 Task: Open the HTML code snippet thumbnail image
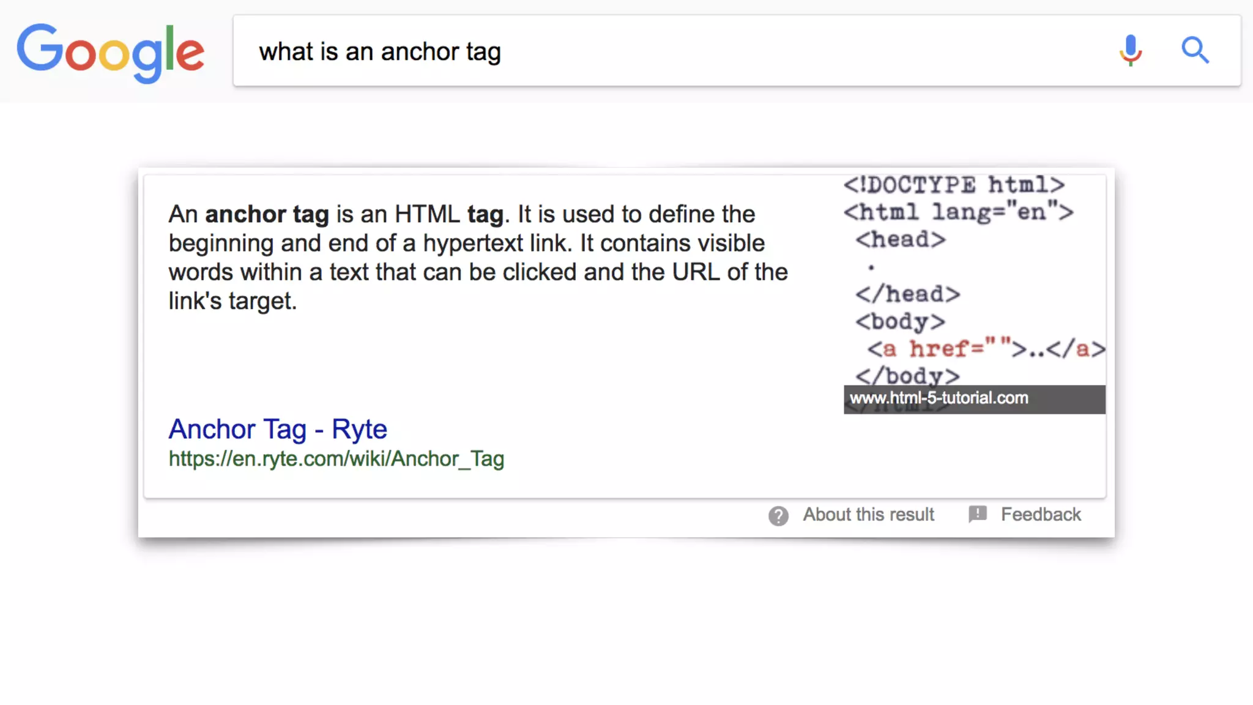(x=974, y=282)
